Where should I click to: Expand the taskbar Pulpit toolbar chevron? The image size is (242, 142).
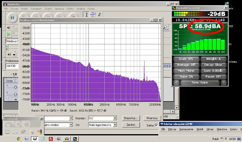point(222,138)
